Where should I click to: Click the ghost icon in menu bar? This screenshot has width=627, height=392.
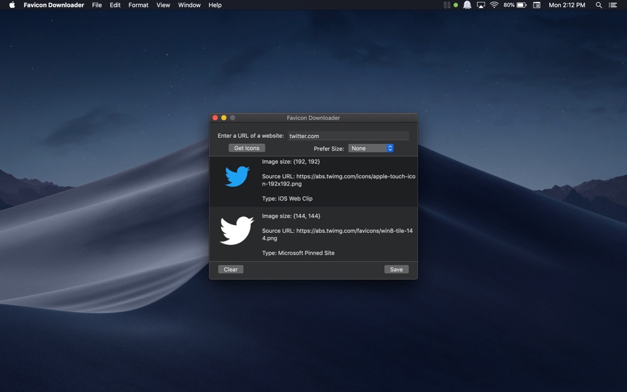coord(467,5)
